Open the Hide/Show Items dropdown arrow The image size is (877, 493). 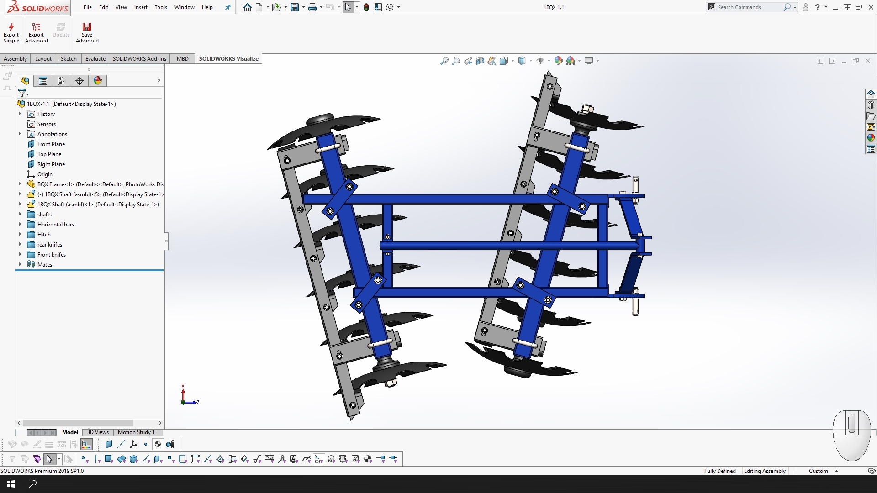[549, 61]
